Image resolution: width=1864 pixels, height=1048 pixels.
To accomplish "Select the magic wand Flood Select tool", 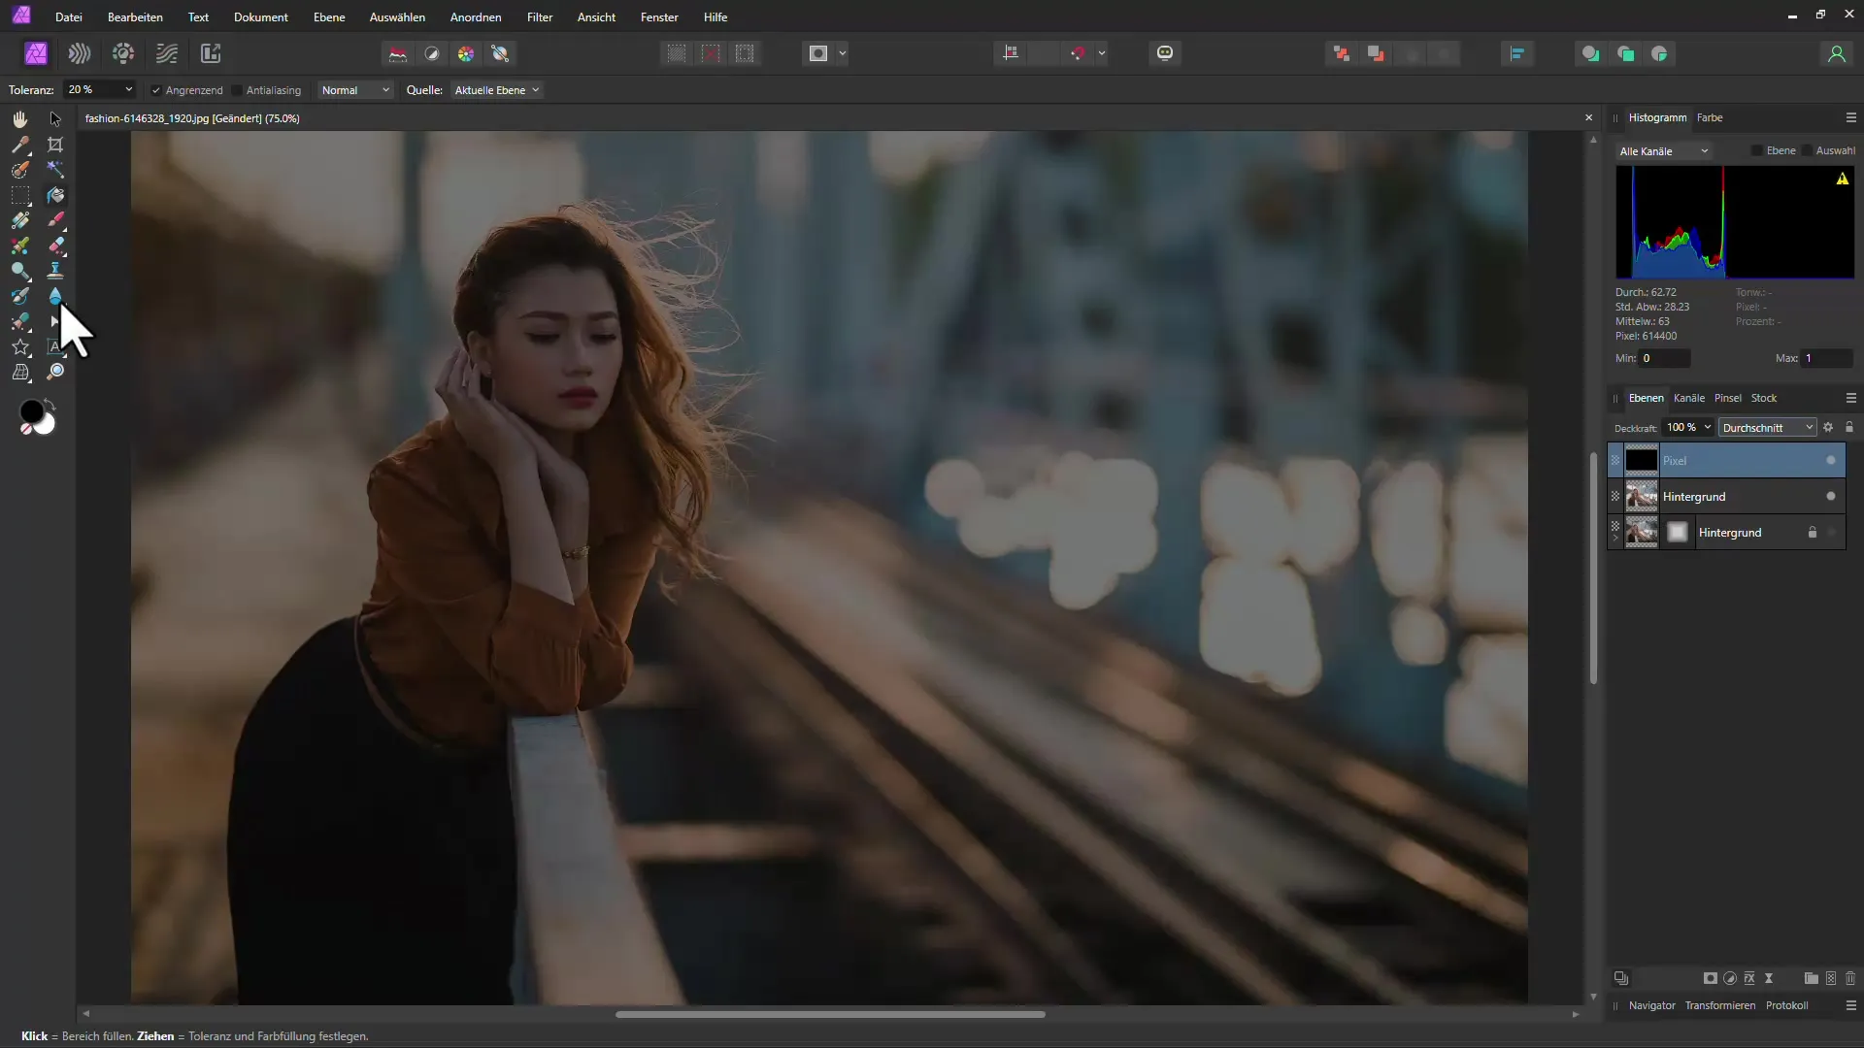I will (x=55, y=170).
